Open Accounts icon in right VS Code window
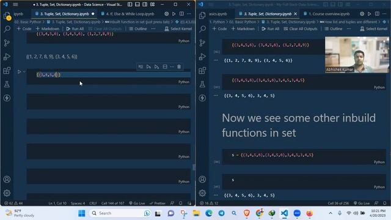Image resolution: width=391 pixels, height=220 pixels. 202,179
